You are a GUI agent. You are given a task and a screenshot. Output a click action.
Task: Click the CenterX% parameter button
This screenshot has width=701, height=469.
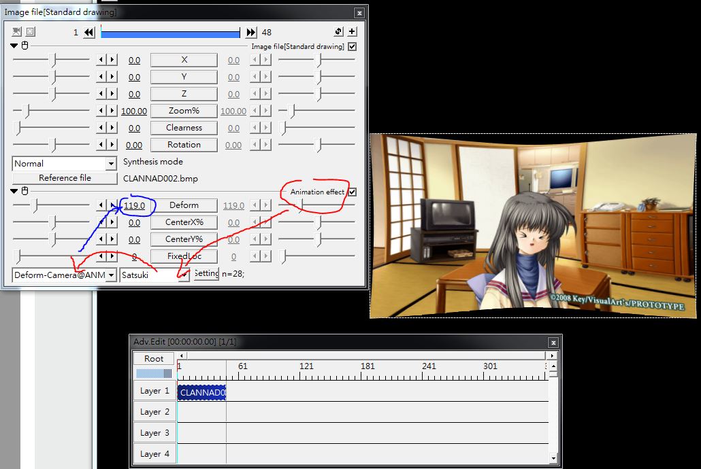pos(184,222)
